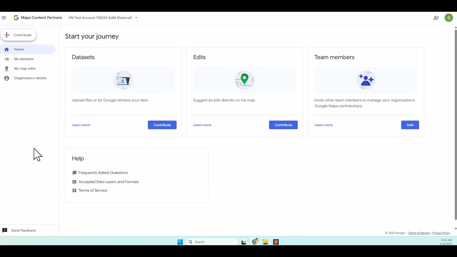Image resolution: width=457 pixels, height=257 pixels.
Task: Open Accepted Data Layers and Formats
Action: (x=109, y=182)
